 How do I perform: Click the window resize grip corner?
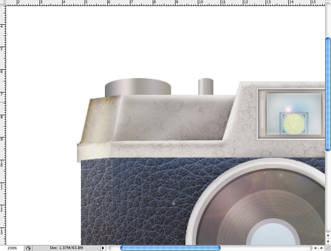(x=328, y=248)
